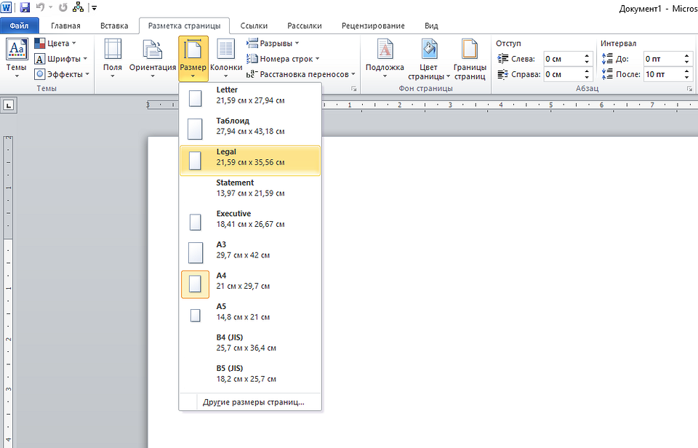This screenshot has width=698, height=448.
Task: Click the Поля (Margins) icon
Action: [x=113, y=57]
